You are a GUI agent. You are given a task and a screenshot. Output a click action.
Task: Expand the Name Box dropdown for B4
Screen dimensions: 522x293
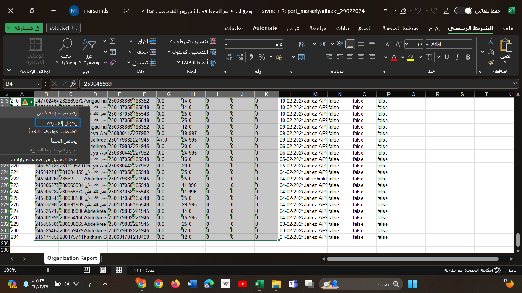click(38, 84)
